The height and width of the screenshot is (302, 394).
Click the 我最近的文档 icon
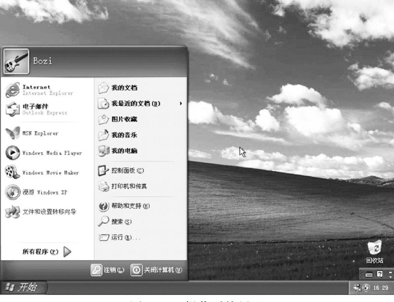tap(103, 104)
